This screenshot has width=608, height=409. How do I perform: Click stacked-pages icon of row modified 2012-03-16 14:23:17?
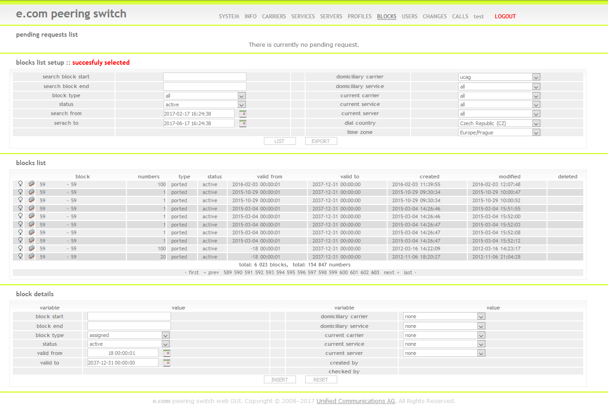point(31,248)
